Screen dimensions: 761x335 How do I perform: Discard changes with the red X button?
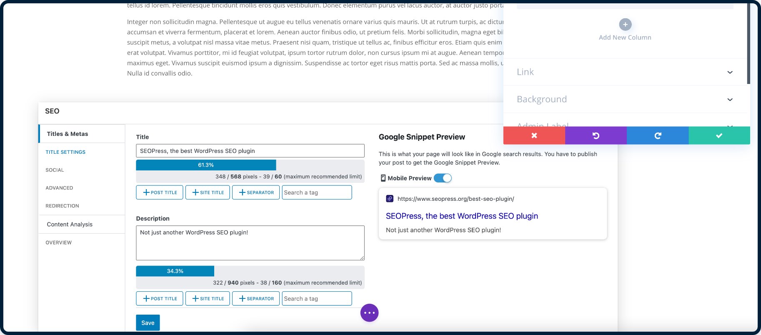(534, 135)
